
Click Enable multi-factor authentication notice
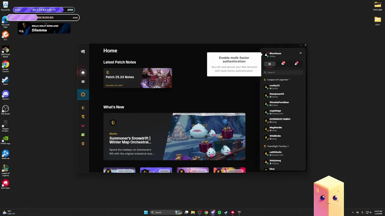(234, 64)
